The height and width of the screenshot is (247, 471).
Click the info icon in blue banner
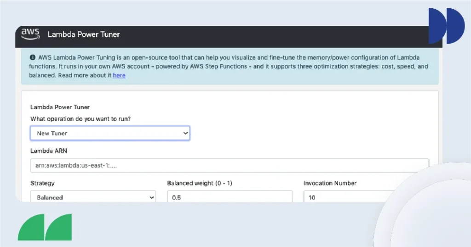[33, 57]
